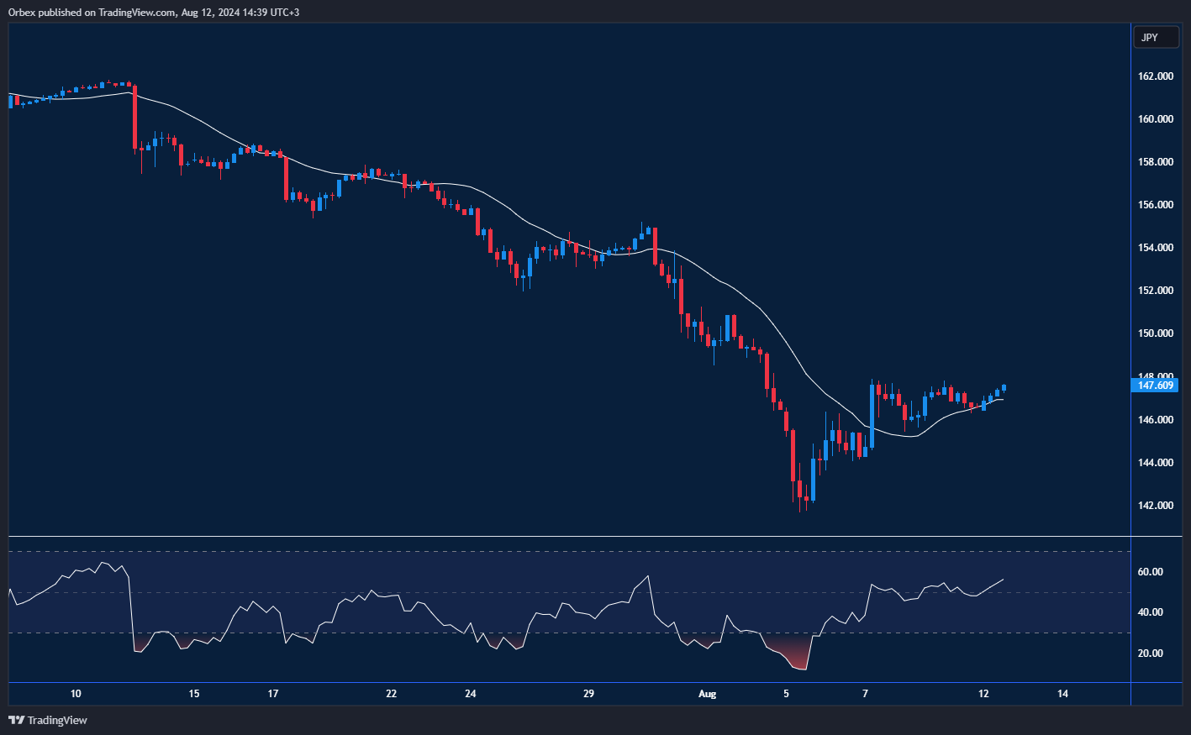Click the 20.00 indicator scale label
1191x735 pixels.
tap(1151, 654)
